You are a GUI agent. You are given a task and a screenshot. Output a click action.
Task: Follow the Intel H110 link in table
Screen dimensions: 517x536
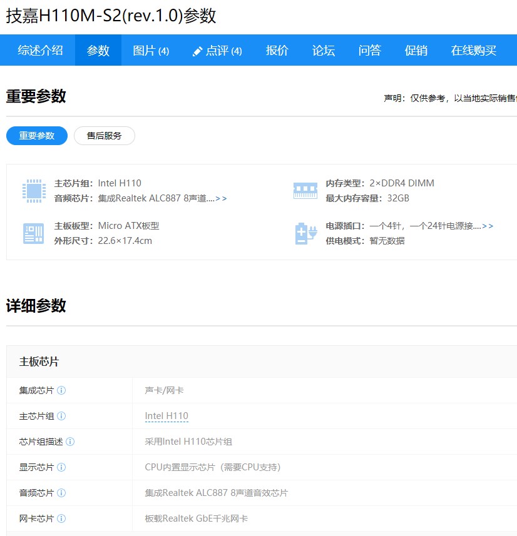166,416
